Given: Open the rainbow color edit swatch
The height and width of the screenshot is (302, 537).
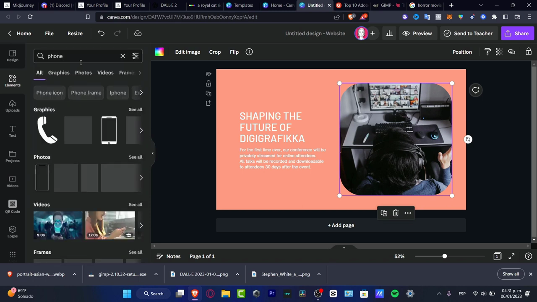Looking at the screenshot, I should coord(159,52).
